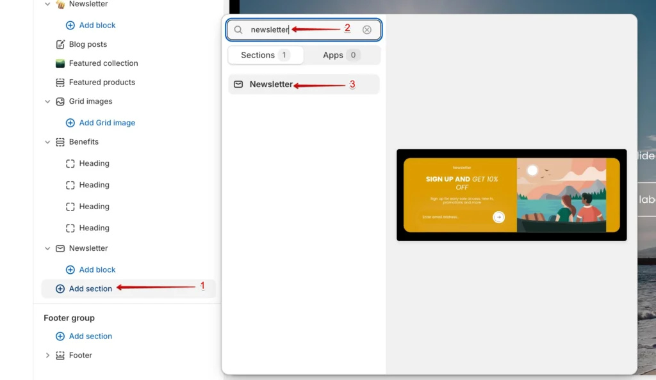Collapse the Benefits section
The height and width of the screenshot is (380, 656).
point(47,142)
